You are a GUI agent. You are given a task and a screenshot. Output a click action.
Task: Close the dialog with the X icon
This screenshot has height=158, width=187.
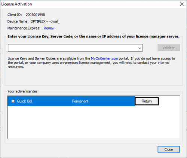click(182, 4)
